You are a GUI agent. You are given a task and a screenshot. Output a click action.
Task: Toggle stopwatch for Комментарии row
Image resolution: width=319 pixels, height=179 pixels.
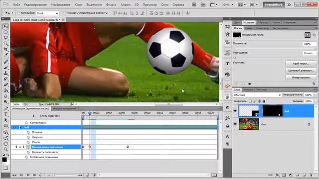[26, 123]
